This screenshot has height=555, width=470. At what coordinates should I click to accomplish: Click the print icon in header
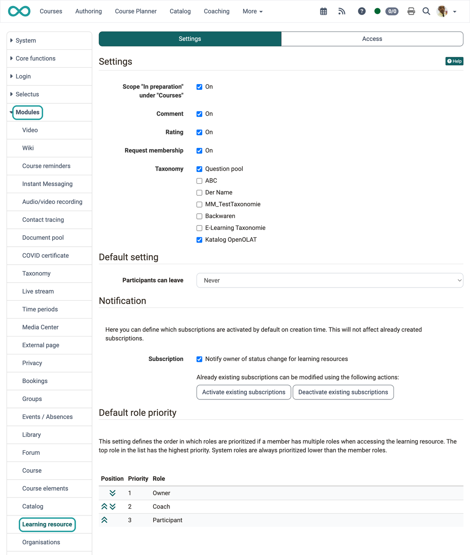(411, 11)
